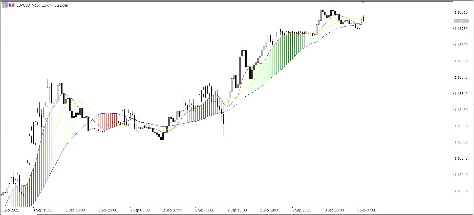Click the 1.18210 price scale label
Screen dimensions: 474x215
[x=461, y=175]
